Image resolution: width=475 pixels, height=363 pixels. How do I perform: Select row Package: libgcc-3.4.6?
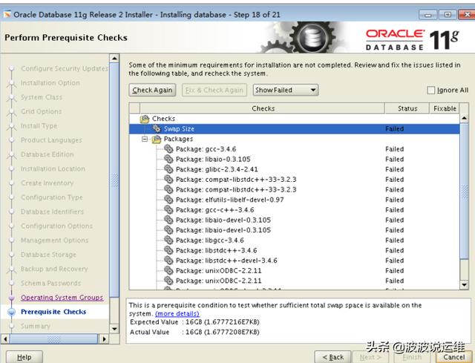pyautogui.click(x=294, y=241)
